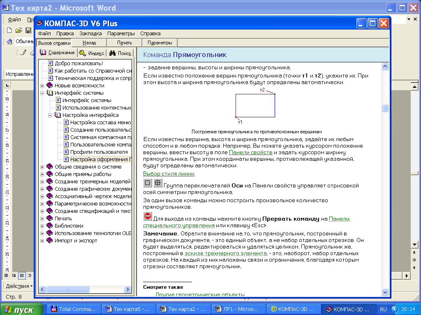Click the open book icon of Интерфейс системы

pyautogui.click(x=50, y=93)
